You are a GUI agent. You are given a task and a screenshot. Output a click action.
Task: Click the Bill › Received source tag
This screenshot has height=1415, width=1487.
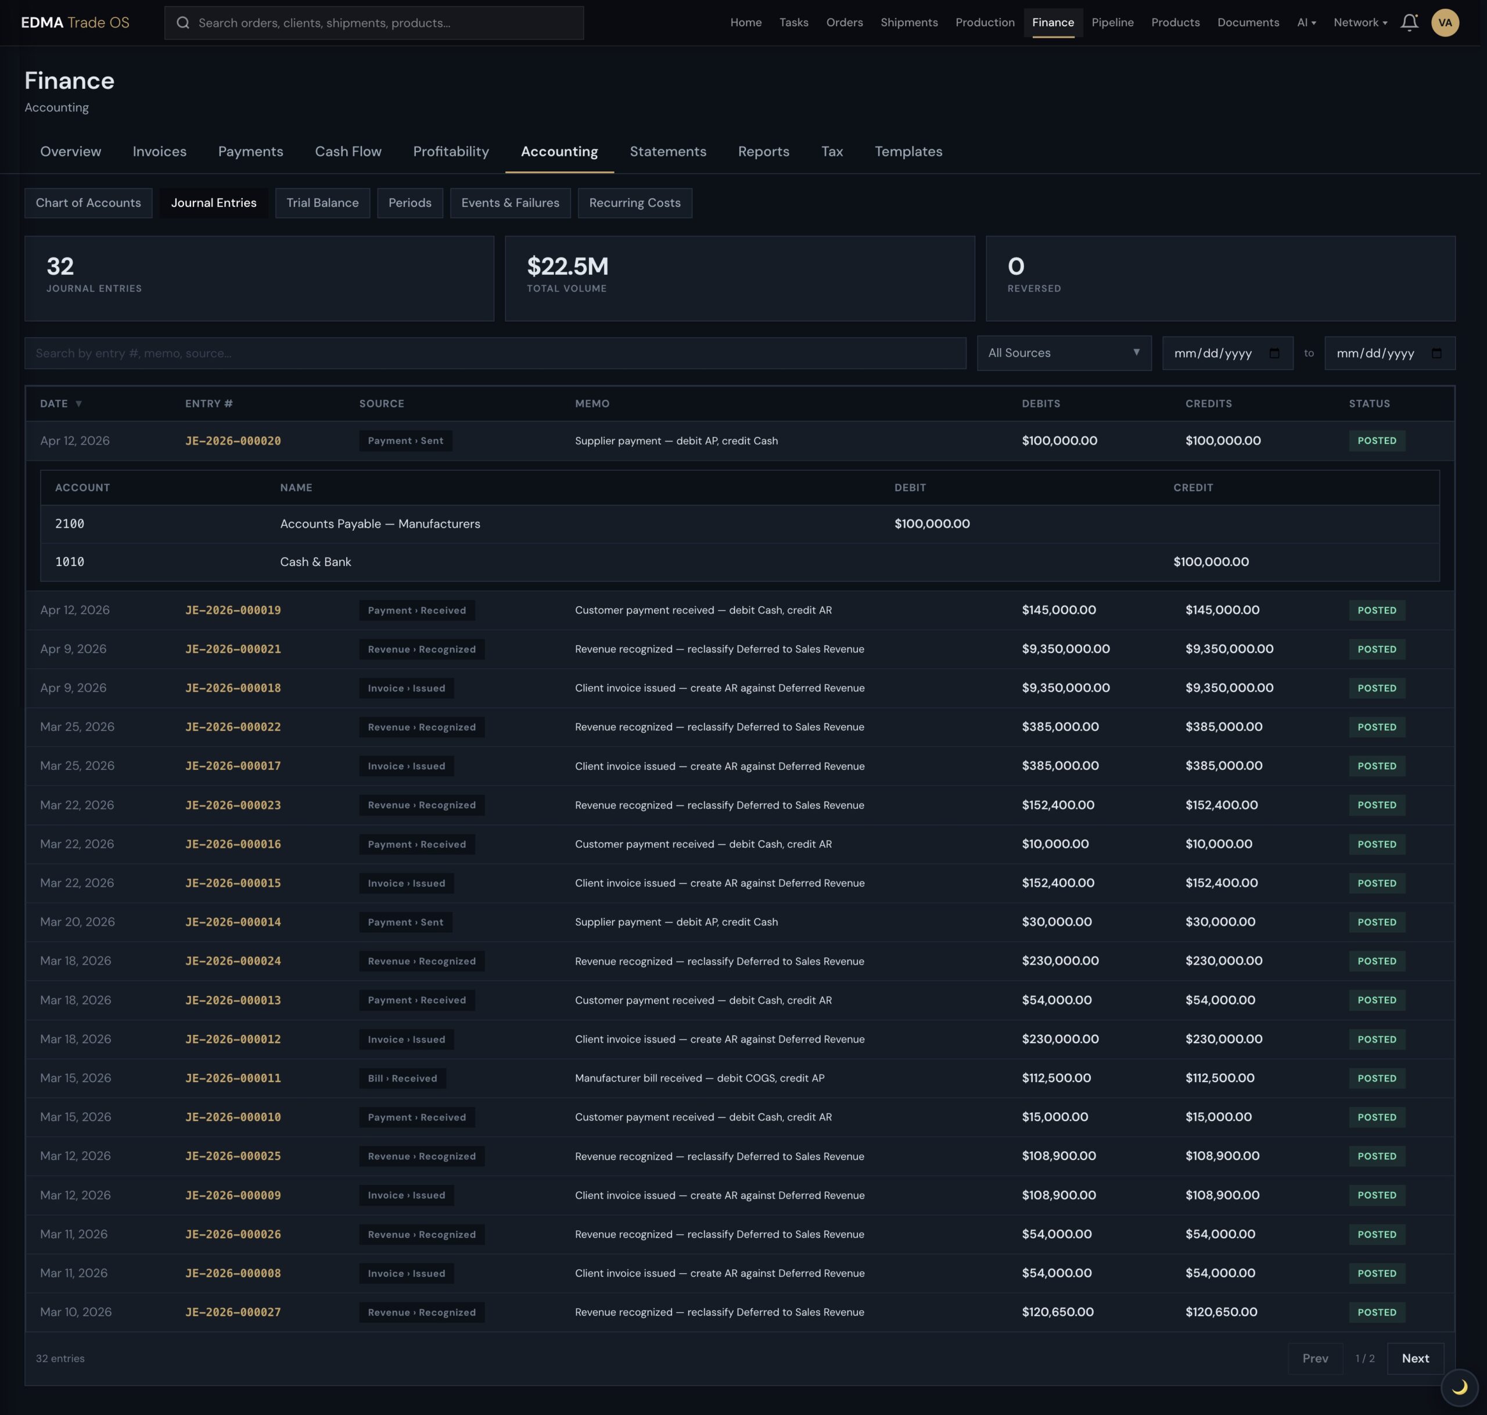[402, 1078]
